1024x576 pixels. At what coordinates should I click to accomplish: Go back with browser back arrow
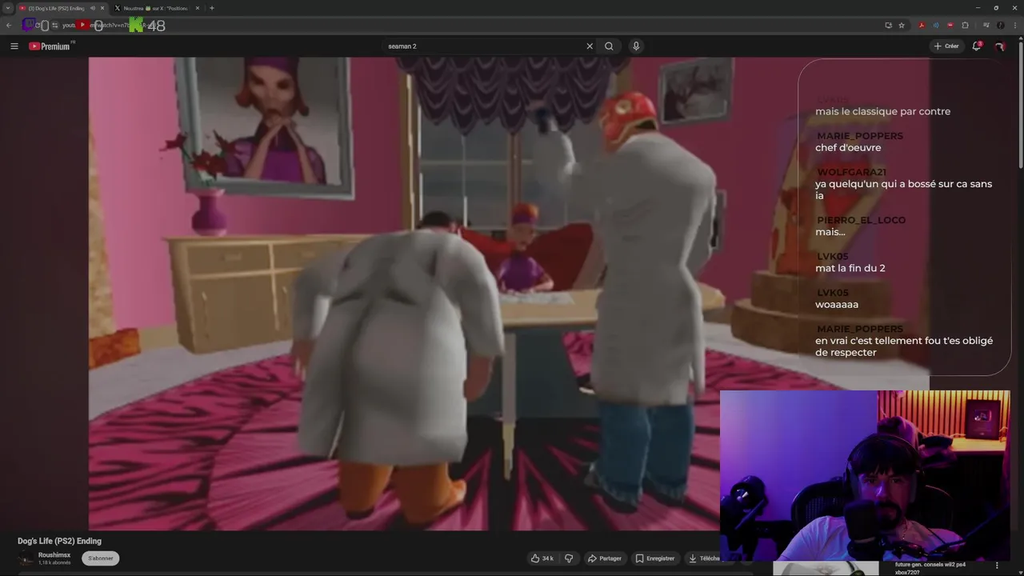point(9,26)
